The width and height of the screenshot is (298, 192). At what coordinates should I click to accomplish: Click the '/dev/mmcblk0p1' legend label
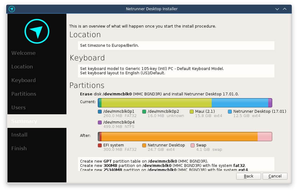(x=119, y=111)
